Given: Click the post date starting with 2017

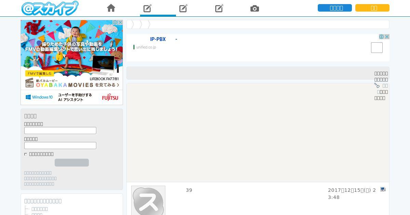Looking at the screenshot, I should point(352,194).
